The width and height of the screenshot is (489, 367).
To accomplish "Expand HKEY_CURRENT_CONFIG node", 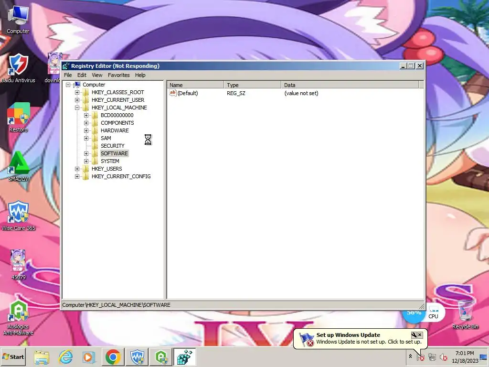I will [x=77, y=176].
